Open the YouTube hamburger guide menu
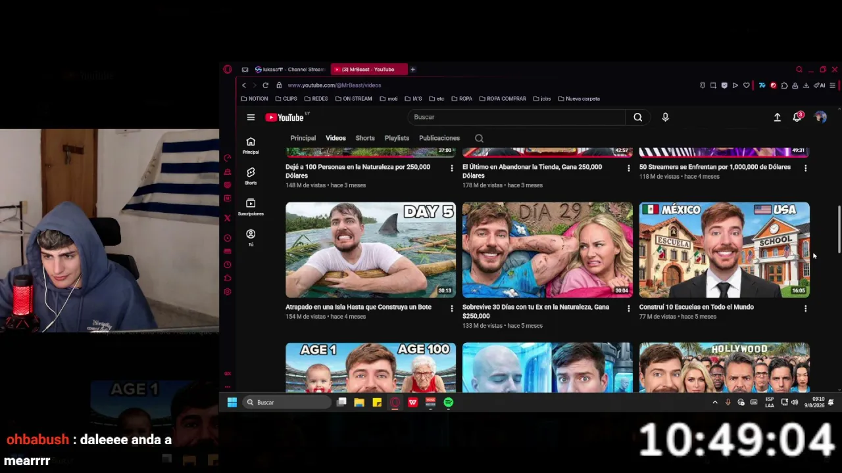Viewport: 842px width, 473px height. pyautogui.click(x=251, y=118)
